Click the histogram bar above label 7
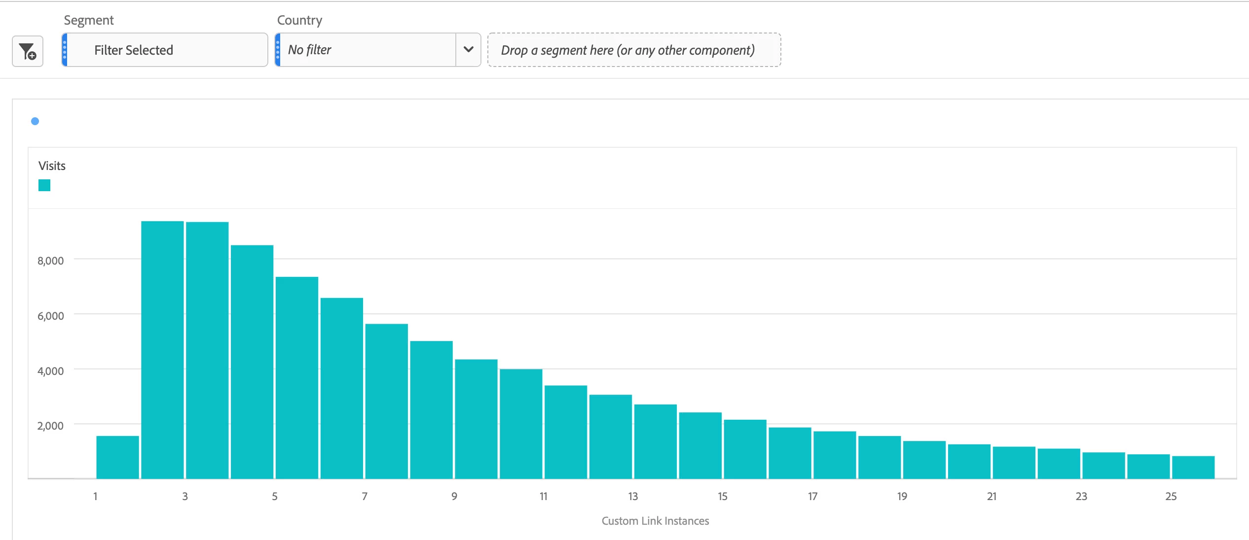Image resolution: width=1249 pixels, height=540 pixels. point(386,401)
